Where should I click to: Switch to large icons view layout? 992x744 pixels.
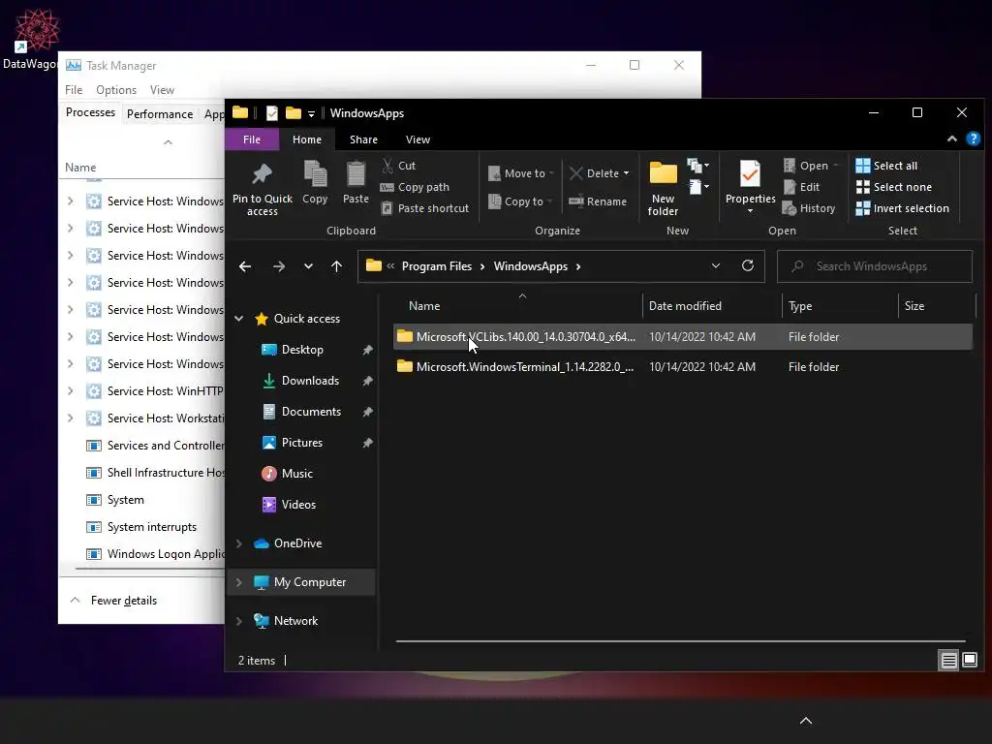[969, 661]
